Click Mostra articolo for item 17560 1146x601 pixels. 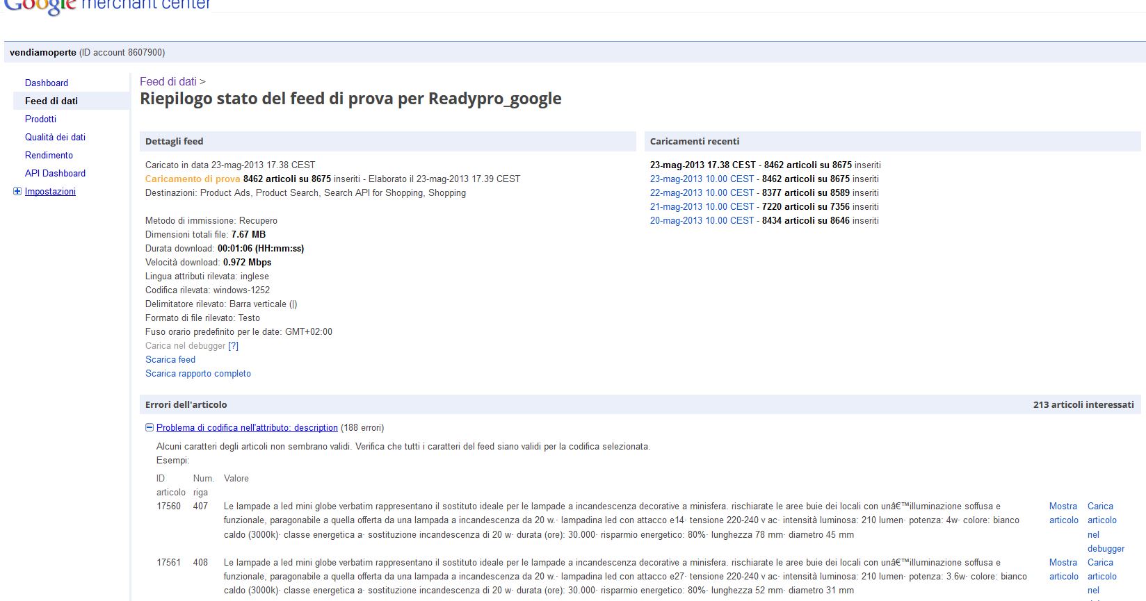pyautogui.click(x=1063, y=513)
